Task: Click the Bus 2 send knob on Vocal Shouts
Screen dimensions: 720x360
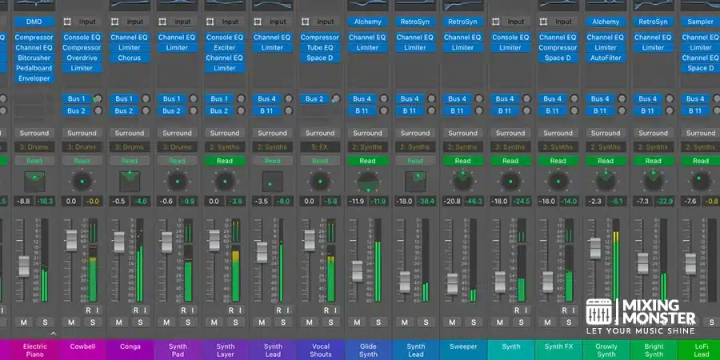Action: [x=336, y=99]
